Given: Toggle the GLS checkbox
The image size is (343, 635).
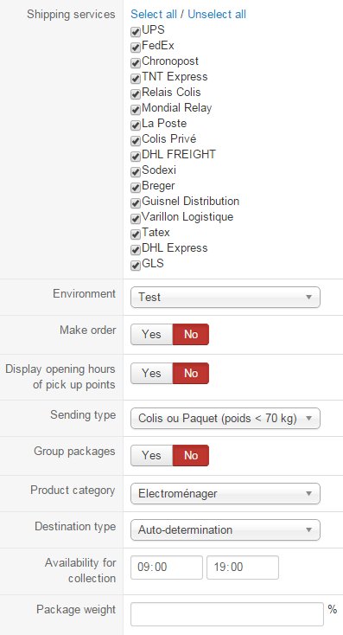Looking at the screenshot, I should click(136, 266).
